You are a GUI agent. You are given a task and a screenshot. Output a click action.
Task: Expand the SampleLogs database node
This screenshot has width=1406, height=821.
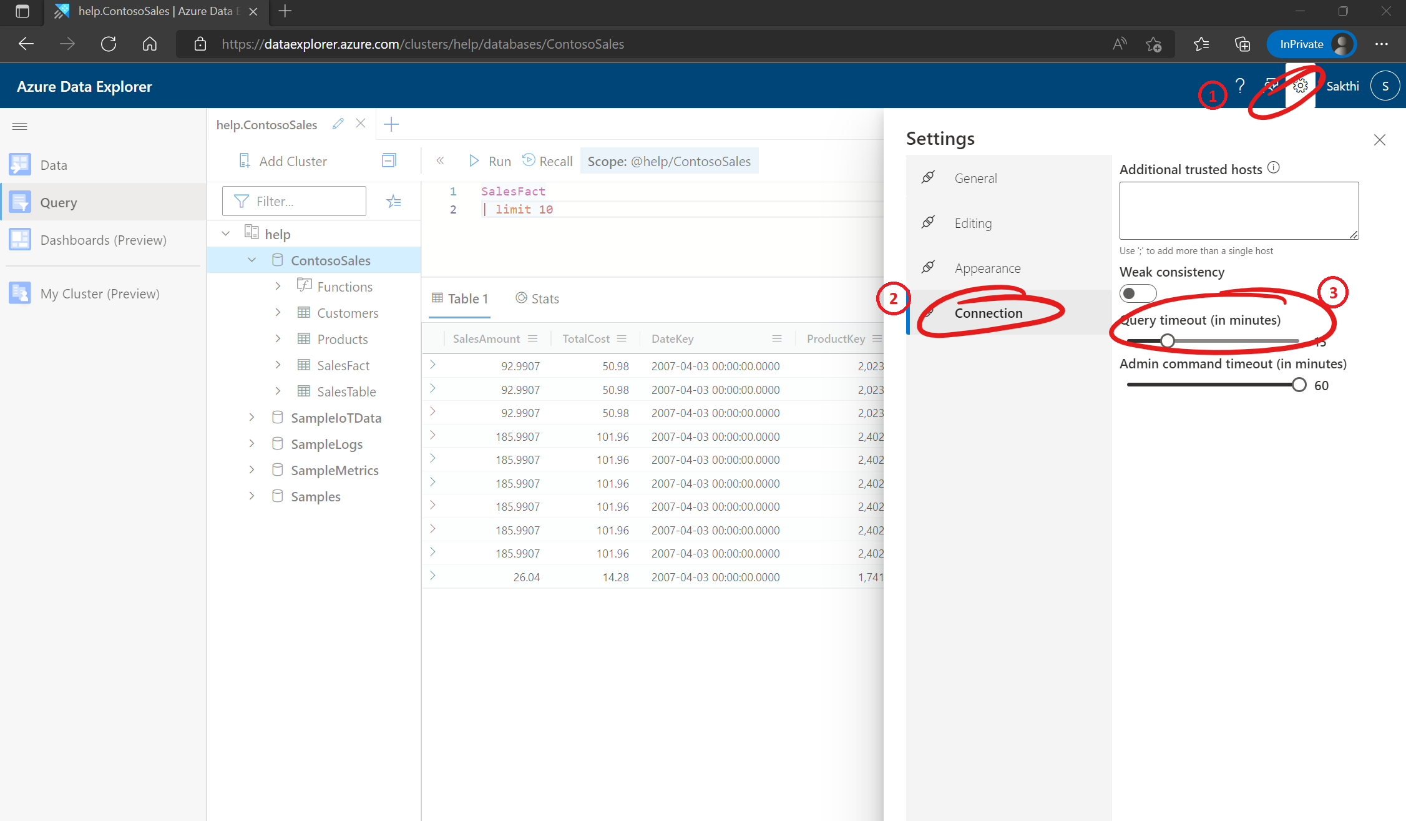251,444
